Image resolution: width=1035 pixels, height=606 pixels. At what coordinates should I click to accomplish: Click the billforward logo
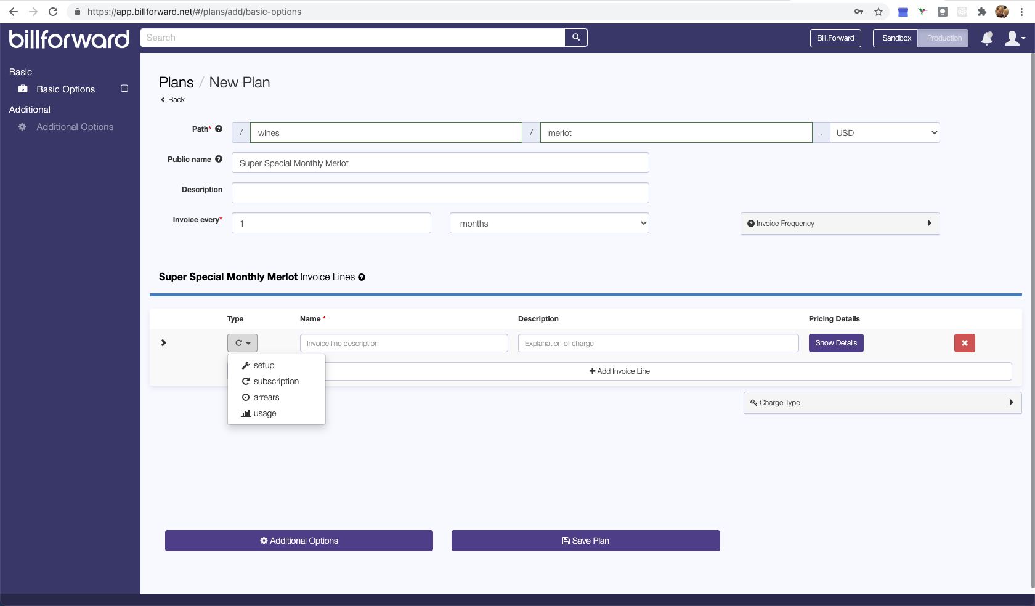(x=70, y=39)
